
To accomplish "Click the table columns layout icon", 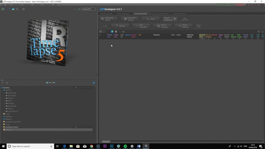I will point(100,31).
